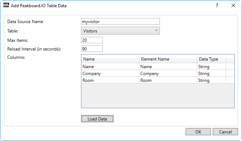Click the 'Max Items:' label
The width and height of the screenshot is (242, 141).
click(x=18, y=40)
